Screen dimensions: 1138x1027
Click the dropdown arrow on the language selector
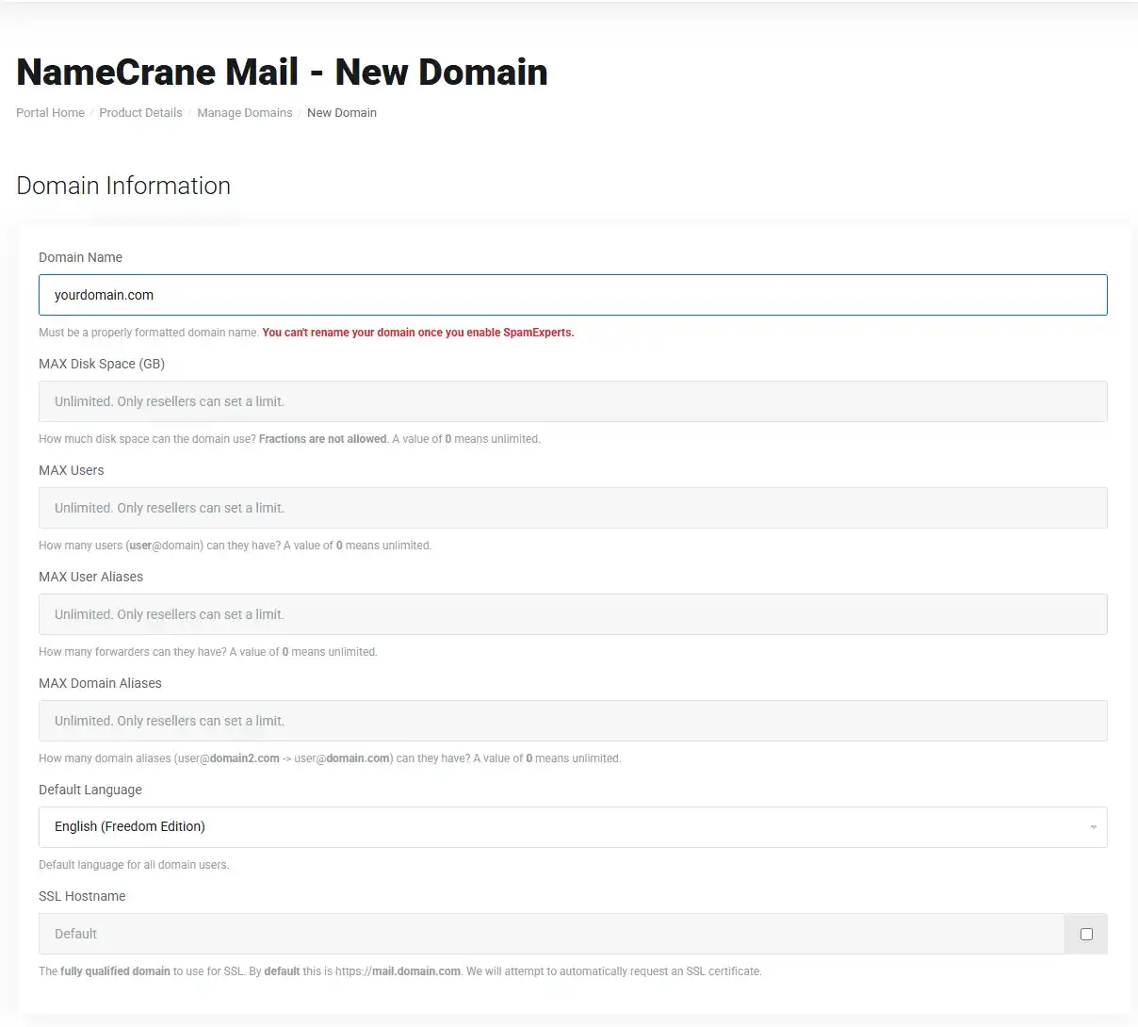click(x=1093, y=826)
